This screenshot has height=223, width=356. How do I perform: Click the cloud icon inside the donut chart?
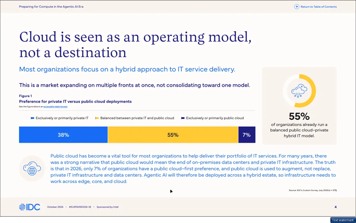tap(299, 91)
